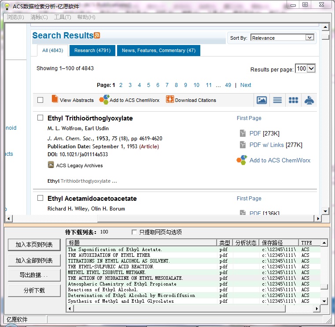Click the 分析状态 column header

pos(246,243)
